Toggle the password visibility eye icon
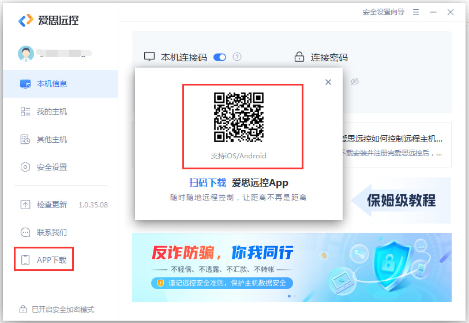 [355, 82]
